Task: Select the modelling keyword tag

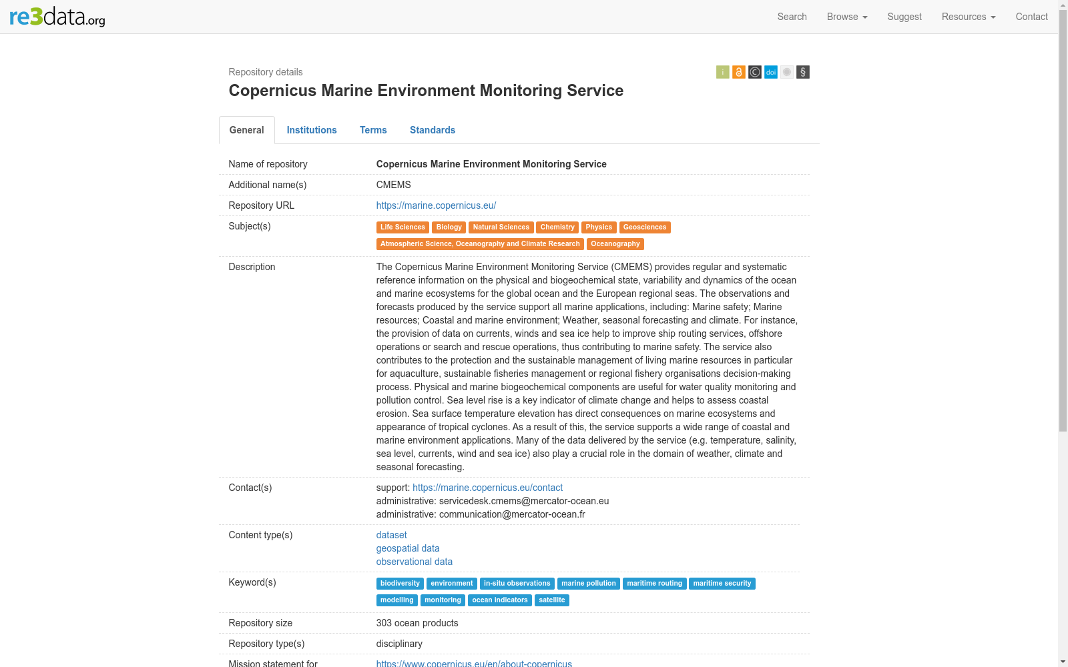Action: tap(397, 600)
